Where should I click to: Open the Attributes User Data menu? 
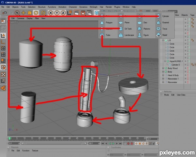tap(181, 95)
